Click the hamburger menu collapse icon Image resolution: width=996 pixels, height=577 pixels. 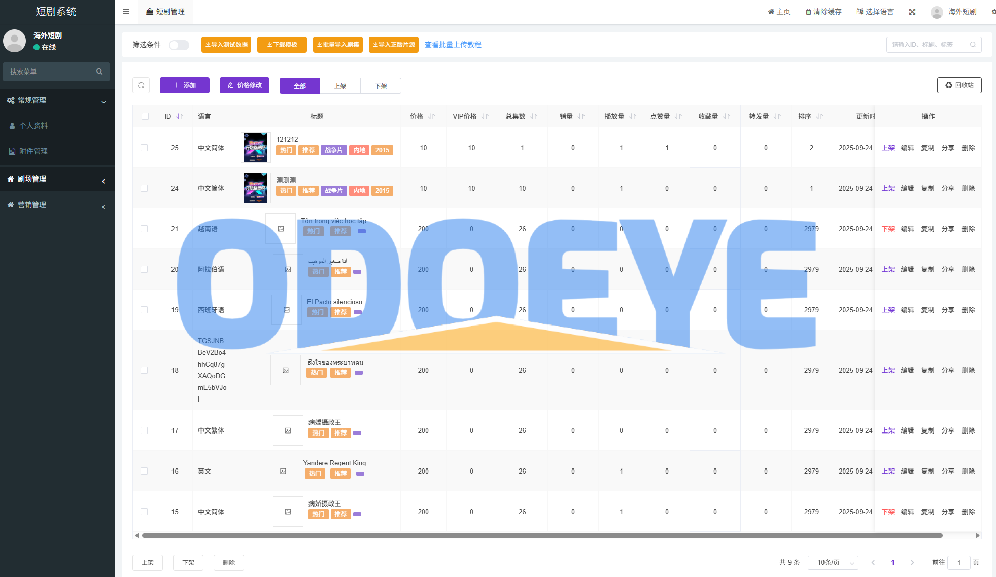(x=126, y=12)
